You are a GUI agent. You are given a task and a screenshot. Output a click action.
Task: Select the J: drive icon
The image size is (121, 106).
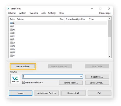coord(11,43)
